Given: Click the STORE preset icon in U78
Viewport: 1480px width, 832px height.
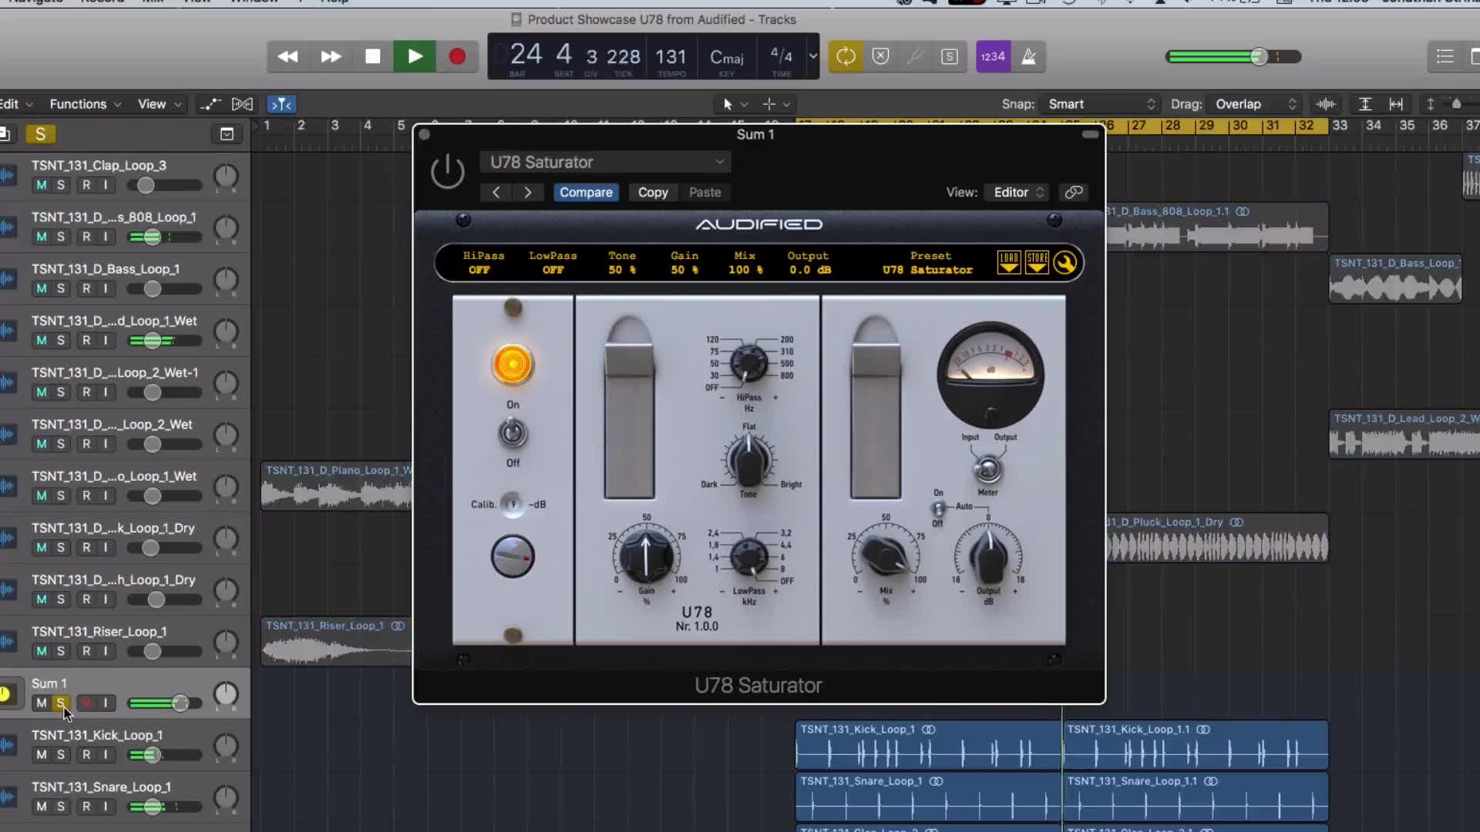Looking at the screenshot, I should coord(1037,263).
